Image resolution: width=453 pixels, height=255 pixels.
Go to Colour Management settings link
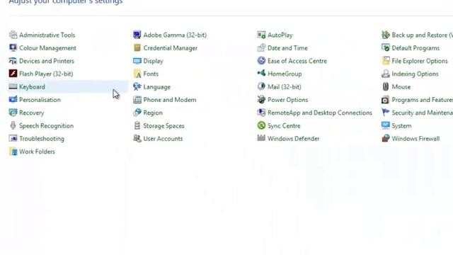(x=47, y=48)
